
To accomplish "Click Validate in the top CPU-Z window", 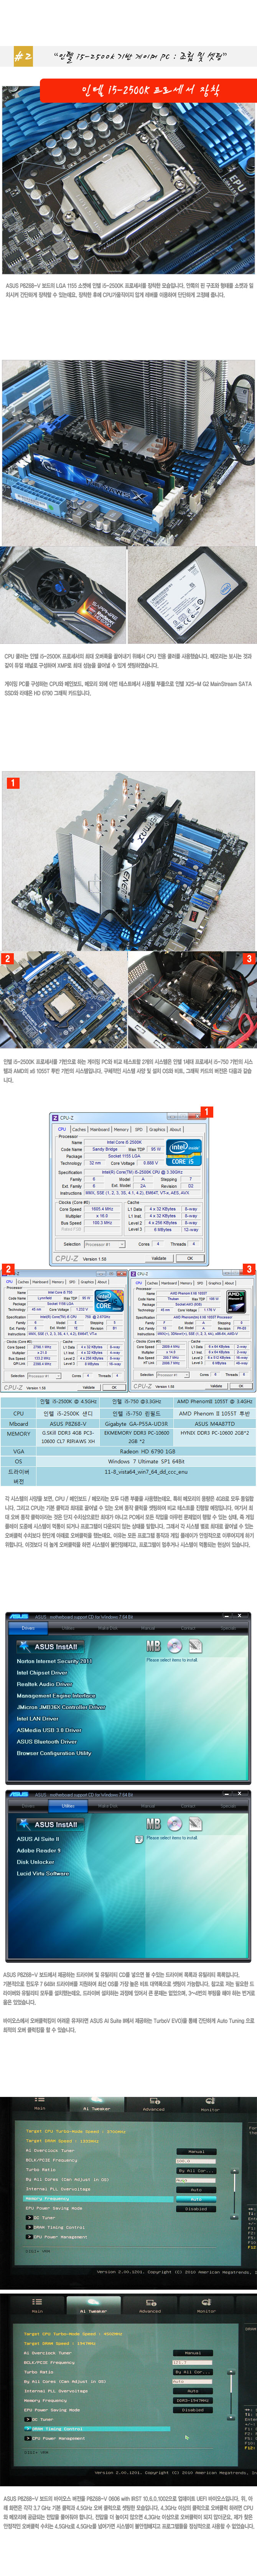I will pos(159,1258).
